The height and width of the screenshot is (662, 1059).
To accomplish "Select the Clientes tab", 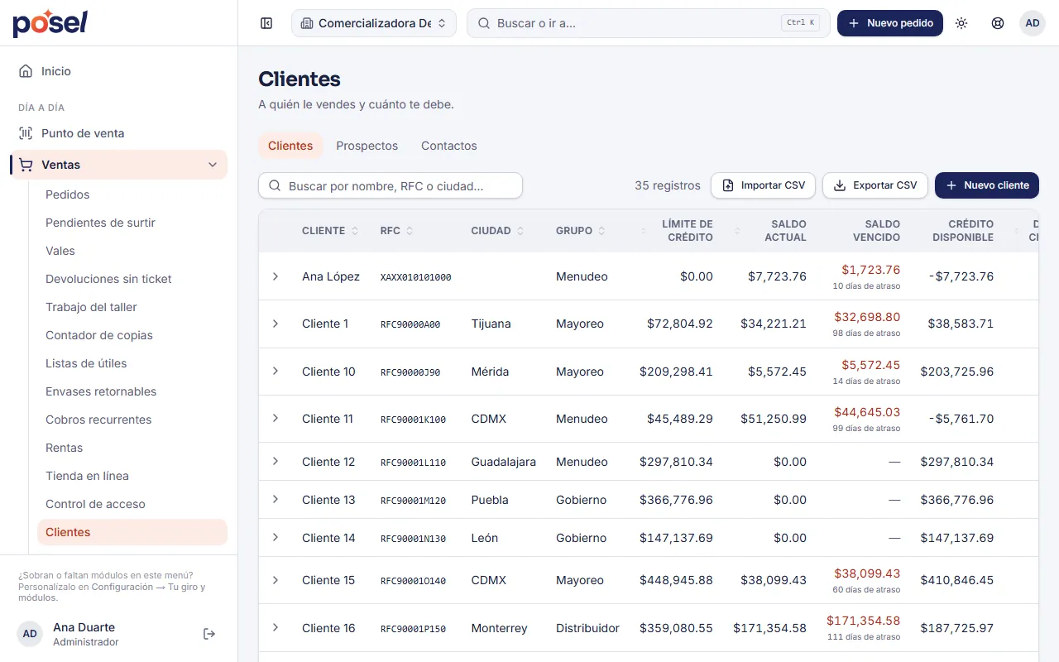I will tap(290, 146).
